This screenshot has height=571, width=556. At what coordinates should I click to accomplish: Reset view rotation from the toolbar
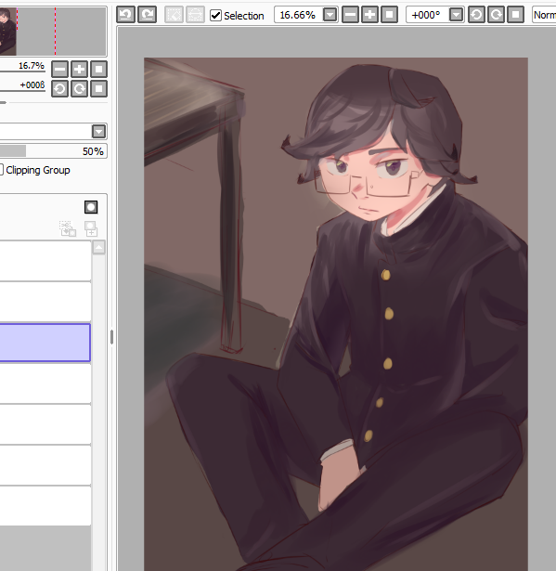point(515,15)
